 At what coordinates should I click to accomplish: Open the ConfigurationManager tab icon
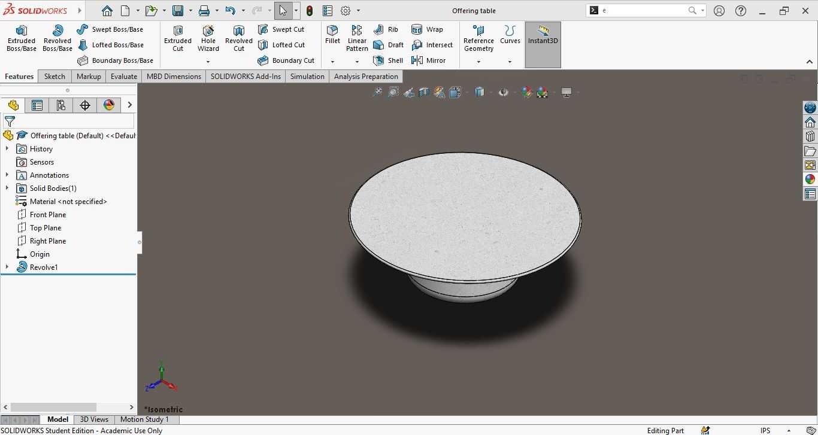coord(61,105)
